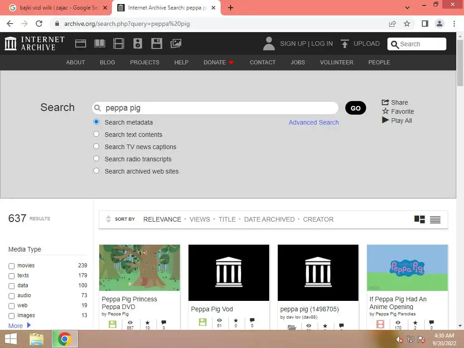Open the Blog menu item

[107, 63]
